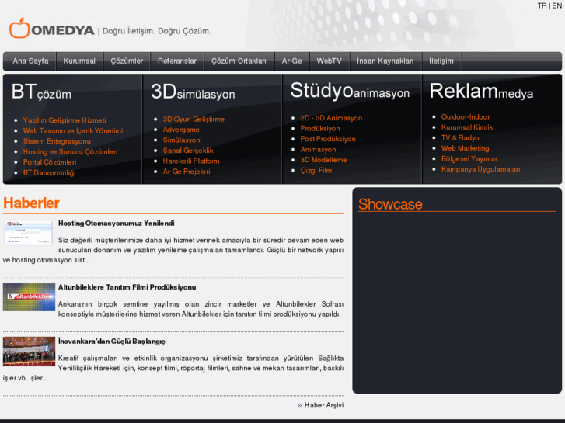Open Altunbileklere Tanıtım Filmi Prodüksiyonu headline
This screenshot has width=565, height=423.
point(127,287)
